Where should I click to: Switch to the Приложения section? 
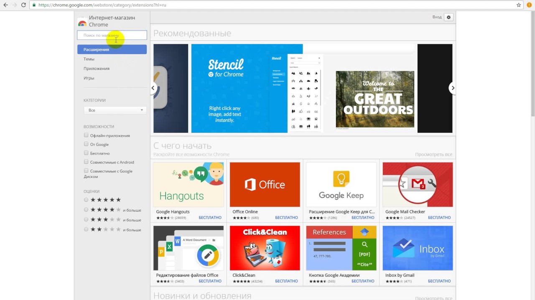pyautogui.click(x=97, y=68)
